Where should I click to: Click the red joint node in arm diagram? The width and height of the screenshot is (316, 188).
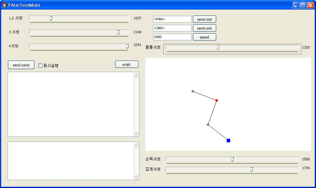217,100
